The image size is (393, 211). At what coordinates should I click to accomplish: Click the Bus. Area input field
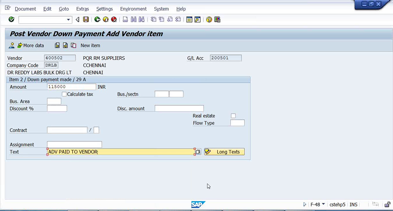[x=54, y=101]
